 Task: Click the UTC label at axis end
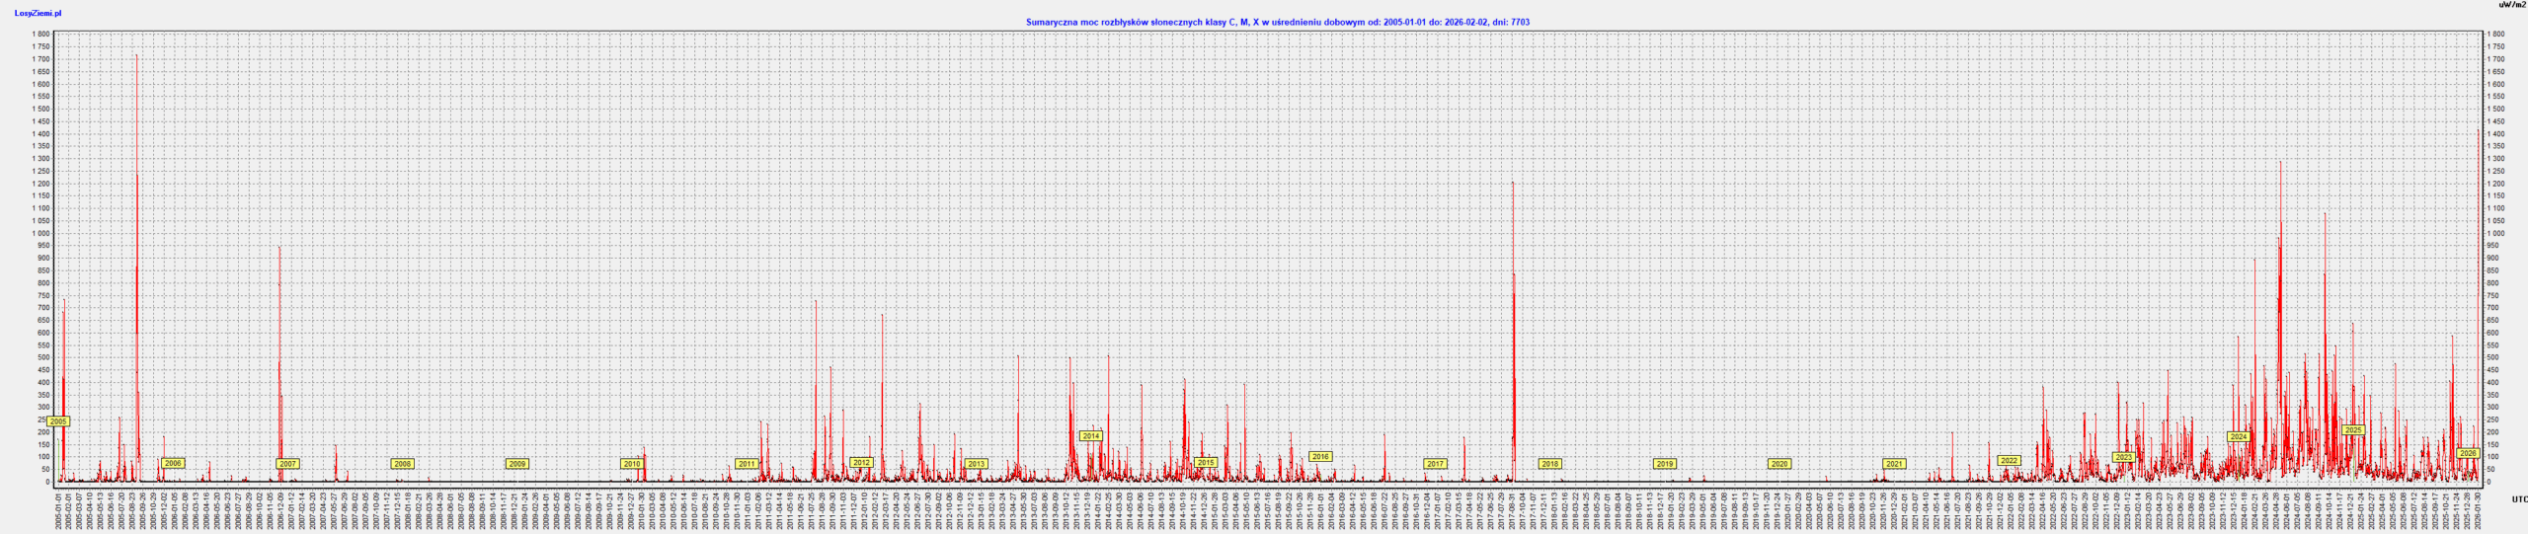click(x=2519, y=499)
